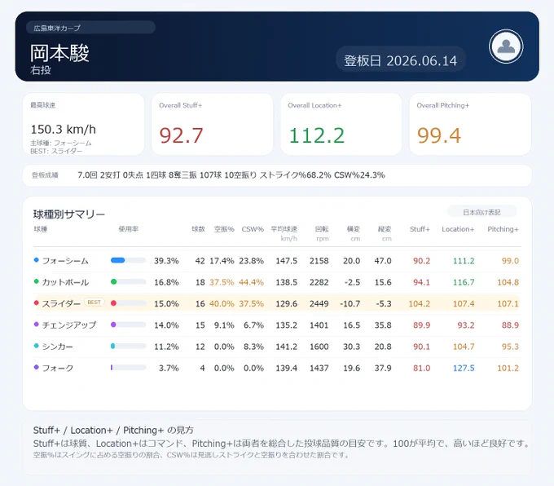Click the 使用率 column header
The width and height of the screenshot is (554, 486).
click(128, 229)
